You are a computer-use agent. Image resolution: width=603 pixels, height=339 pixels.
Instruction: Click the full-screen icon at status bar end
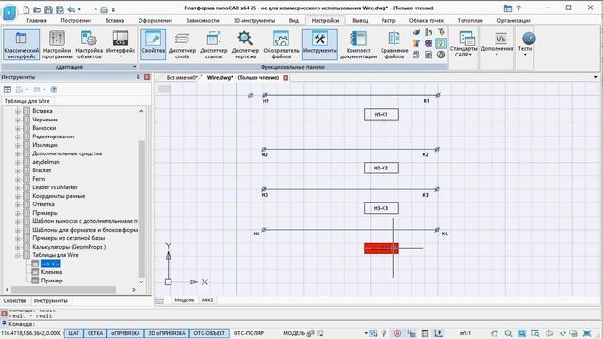[587, 333]
